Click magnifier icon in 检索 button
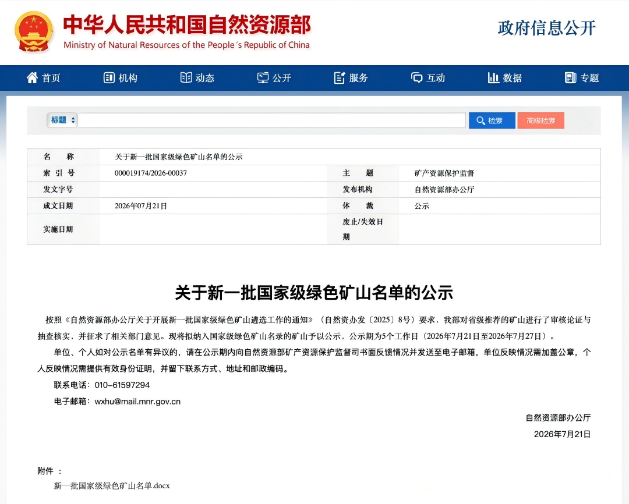Viewport: 629px width, 504px height. tap(480, 120)
